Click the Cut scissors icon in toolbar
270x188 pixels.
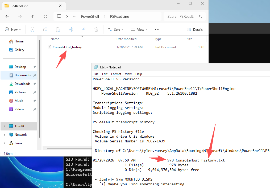click(x=32, y=30)
